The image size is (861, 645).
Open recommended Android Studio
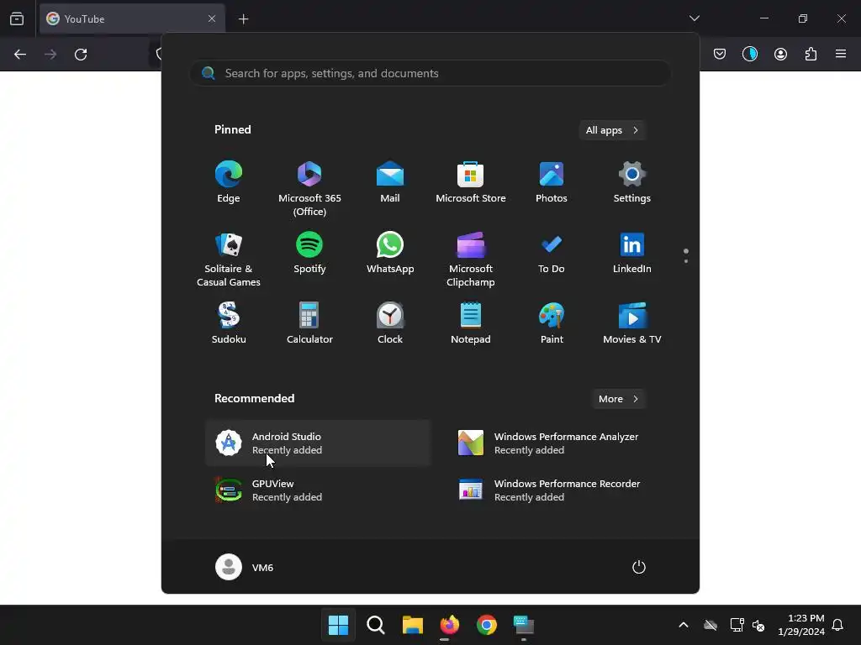(318, 443)
